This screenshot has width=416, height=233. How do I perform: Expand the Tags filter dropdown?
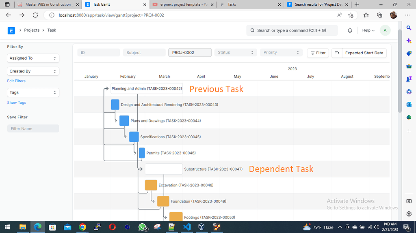(x=33, y=92)
